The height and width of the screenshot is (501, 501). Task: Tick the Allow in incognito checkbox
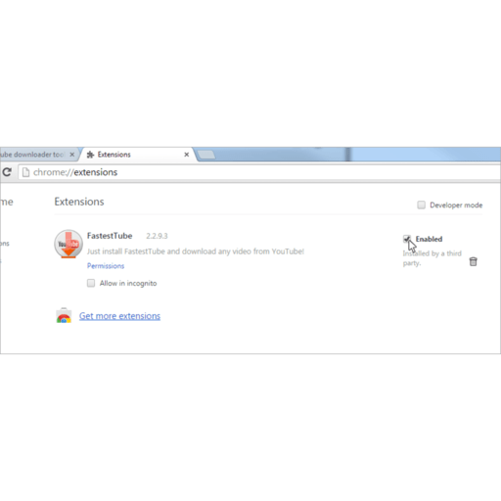[x=91, y=283]
